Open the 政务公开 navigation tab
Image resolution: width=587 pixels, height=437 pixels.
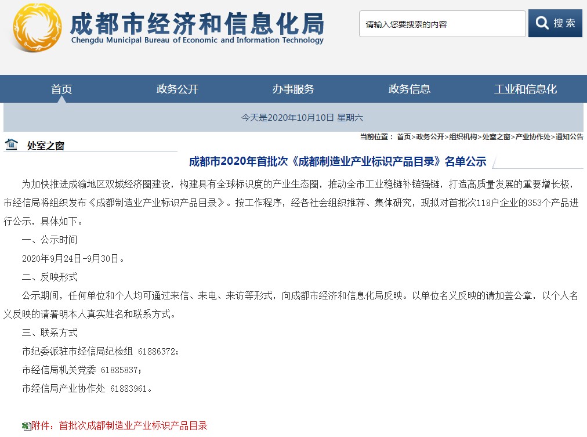pos(177,89)
